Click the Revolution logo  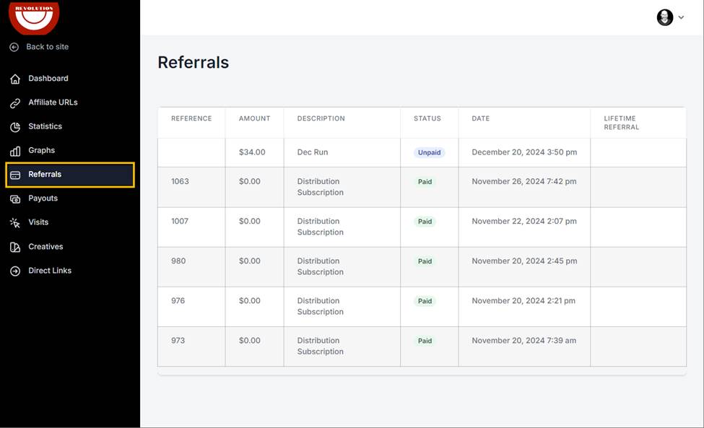34,18
